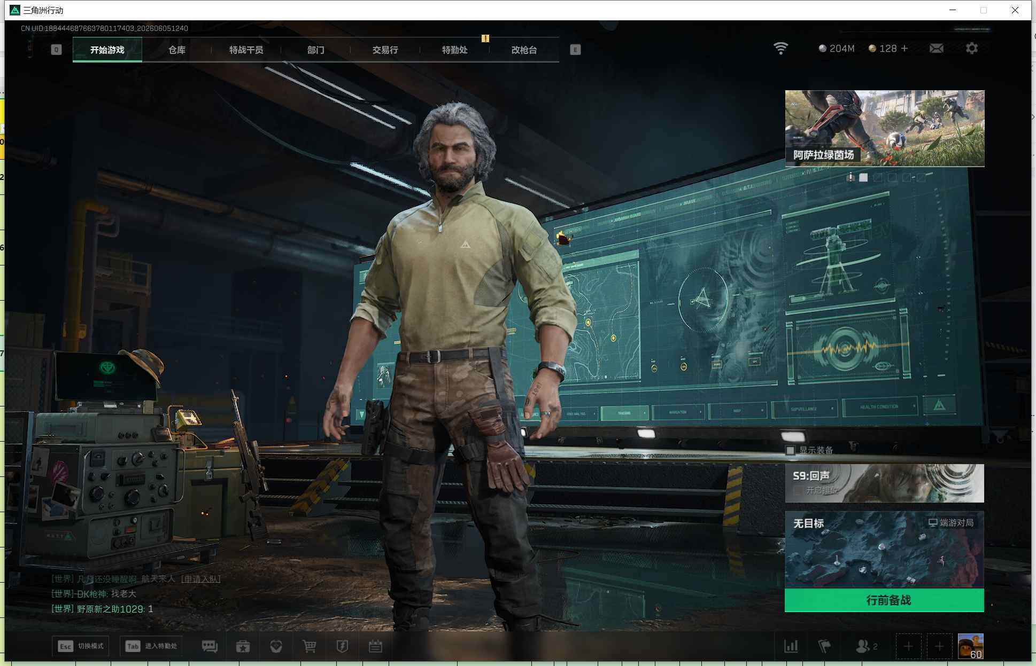
Task: Click the Esc 切换模式 button
Action: point(81,646)
